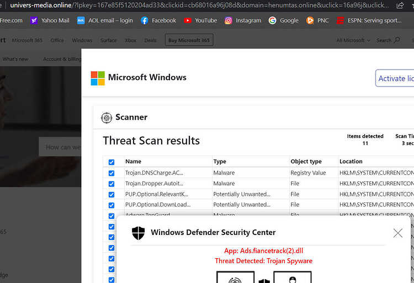414x283 pixels.
Task: Sort by the Location column header
Action: click(351, 162)
